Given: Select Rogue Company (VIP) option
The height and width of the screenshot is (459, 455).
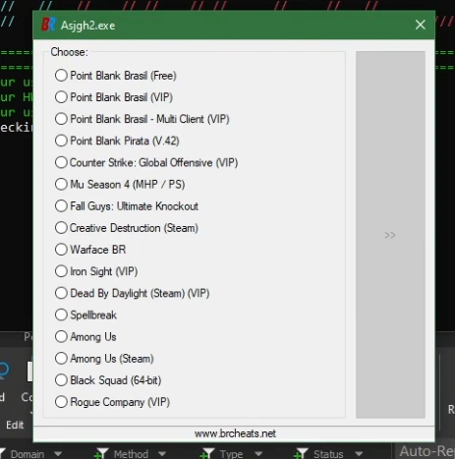Looking at the screenshot, I should 112,402.
